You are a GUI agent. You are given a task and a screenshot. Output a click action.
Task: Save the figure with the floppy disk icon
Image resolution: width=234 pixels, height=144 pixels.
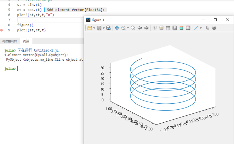99,28
